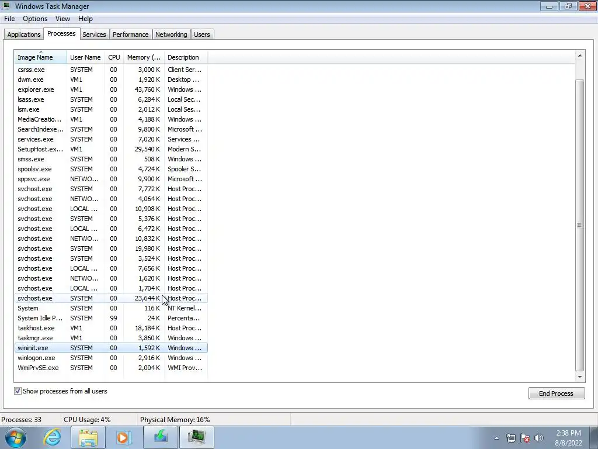Click the Media Creation Tool taskbar icon
Screen dimensions: 598x449
point(161,437)
